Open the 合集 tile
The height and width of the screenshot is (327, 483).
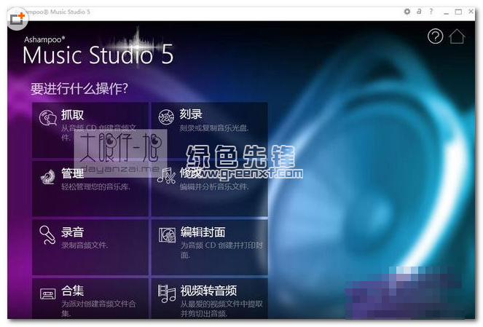pyautogui.click(x=90, y=299)
